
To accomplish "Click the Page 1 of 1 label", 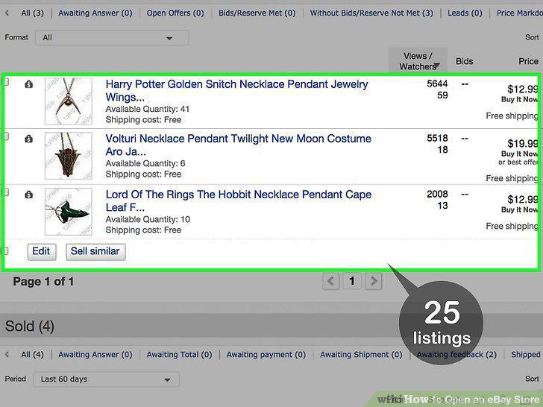I will pos(43,282).
